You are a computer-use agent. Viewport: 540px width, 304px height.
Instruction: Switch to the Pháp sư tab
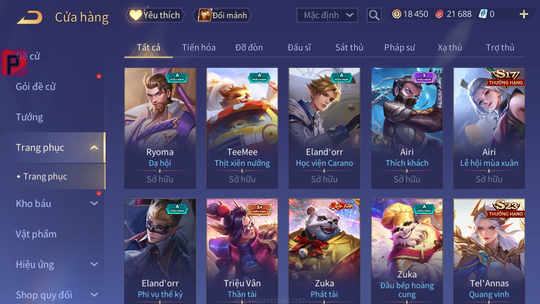(x=399, y=47)
